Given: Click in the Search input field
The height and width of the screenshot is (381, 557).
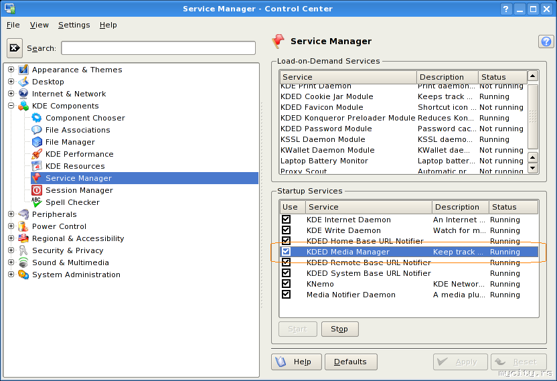Looking at the screenshot, I should click(x=159, y=48).
